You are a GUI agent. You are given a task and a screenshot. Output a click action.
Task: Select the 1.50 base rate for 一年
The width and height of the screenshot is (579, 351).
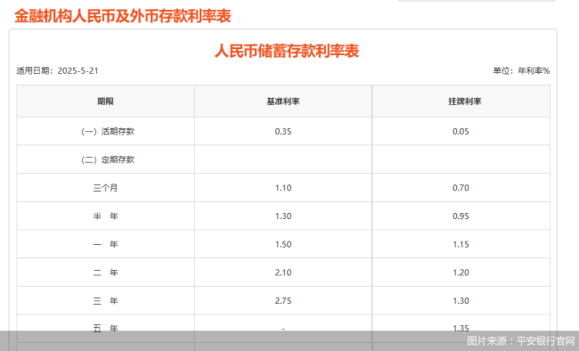pos(283,244)
